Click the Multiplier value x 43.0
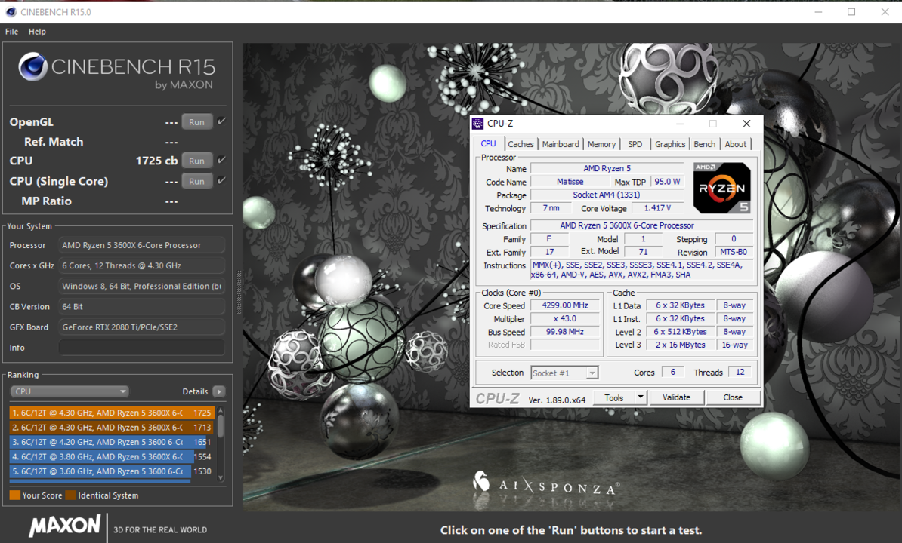Viewport: 902px width, 543px height. point(565,318)
